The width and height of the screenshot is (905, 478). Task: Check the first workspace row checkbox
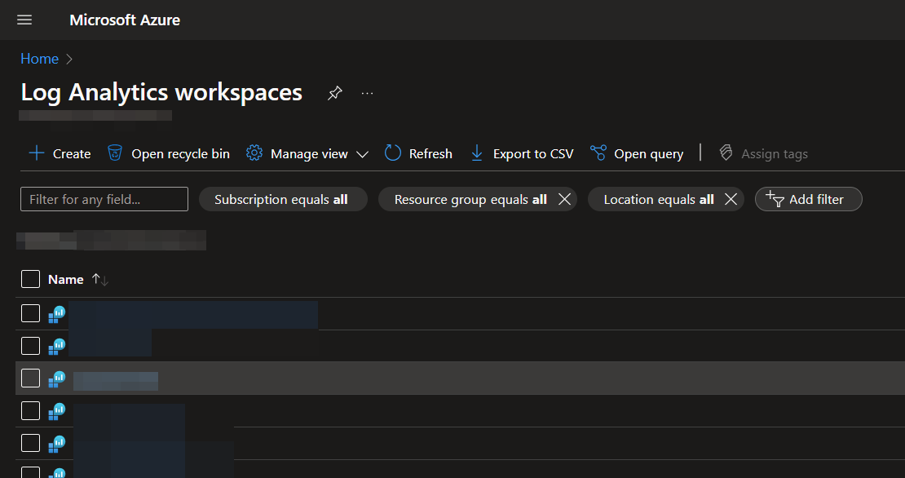31,313
